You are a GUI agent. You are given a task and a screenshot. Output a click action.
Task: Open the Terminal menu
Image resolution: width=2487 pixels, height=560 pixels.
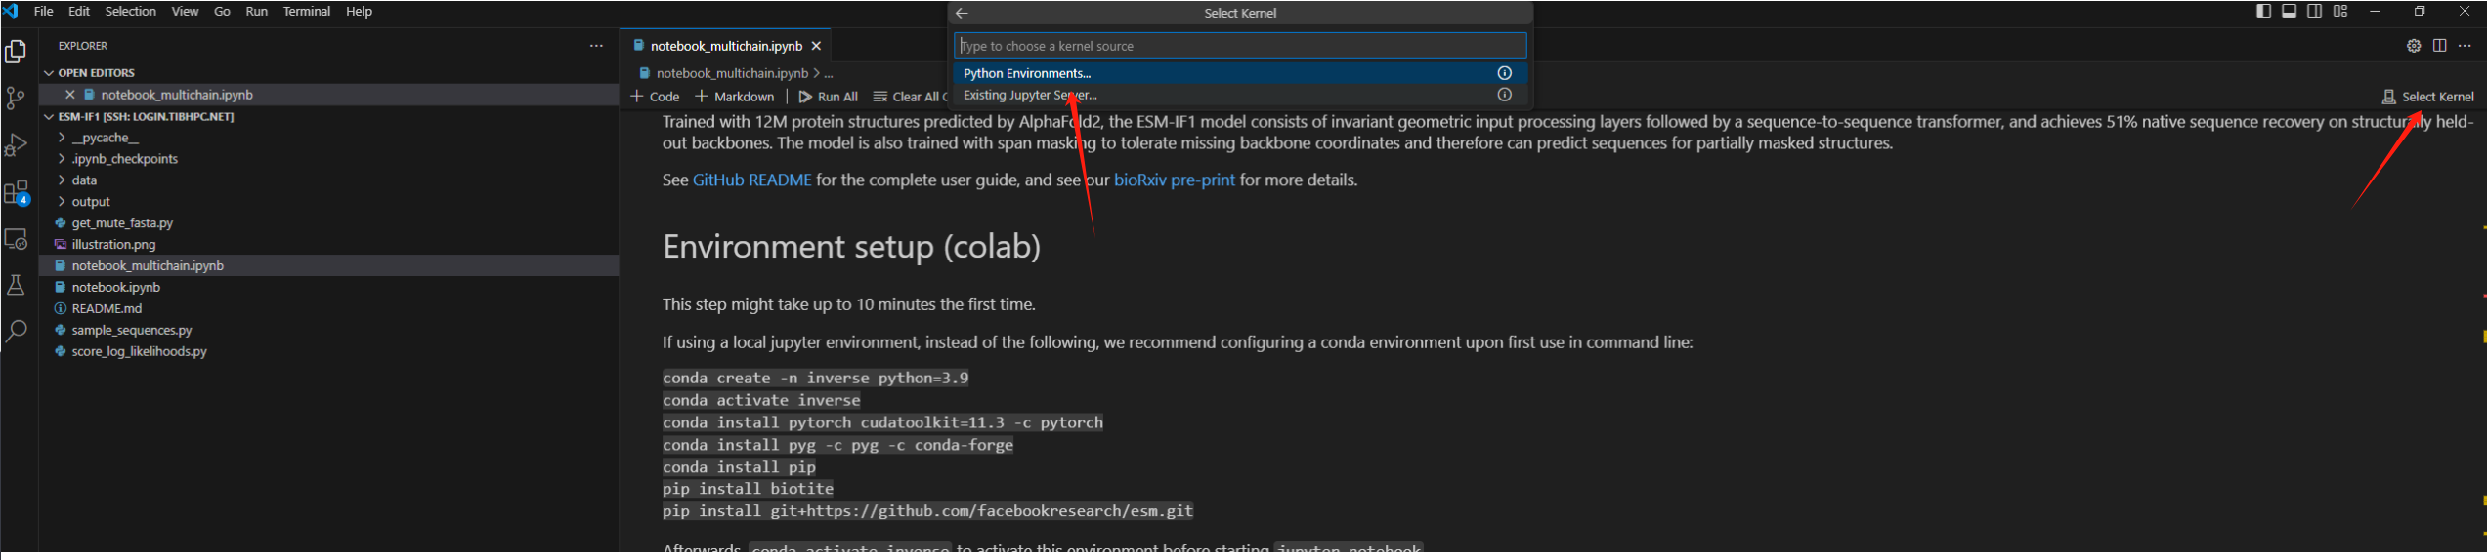point(307,12)
